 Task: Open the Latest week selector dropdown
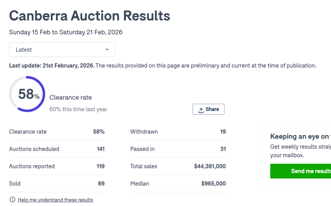62,50
